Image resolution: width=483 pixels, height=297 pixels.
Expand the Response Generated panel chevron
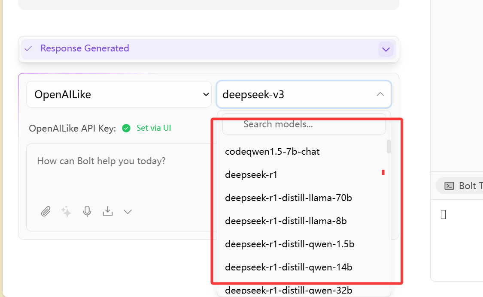click(x=386, y=49)
